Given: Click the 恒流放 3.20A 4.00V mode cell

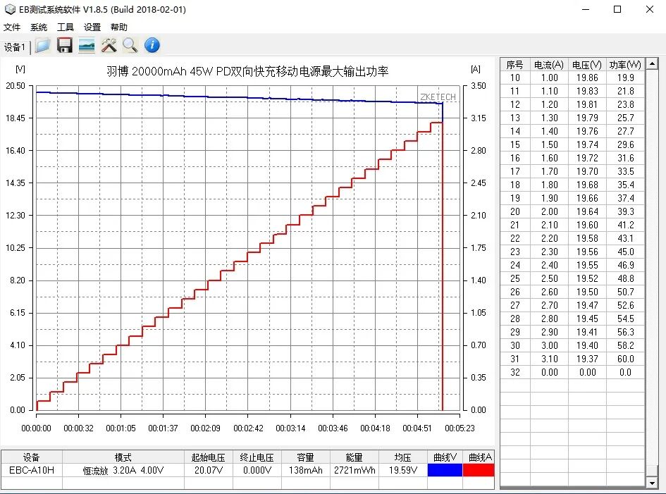Looking at the screenshot, I should coord(123,470).
